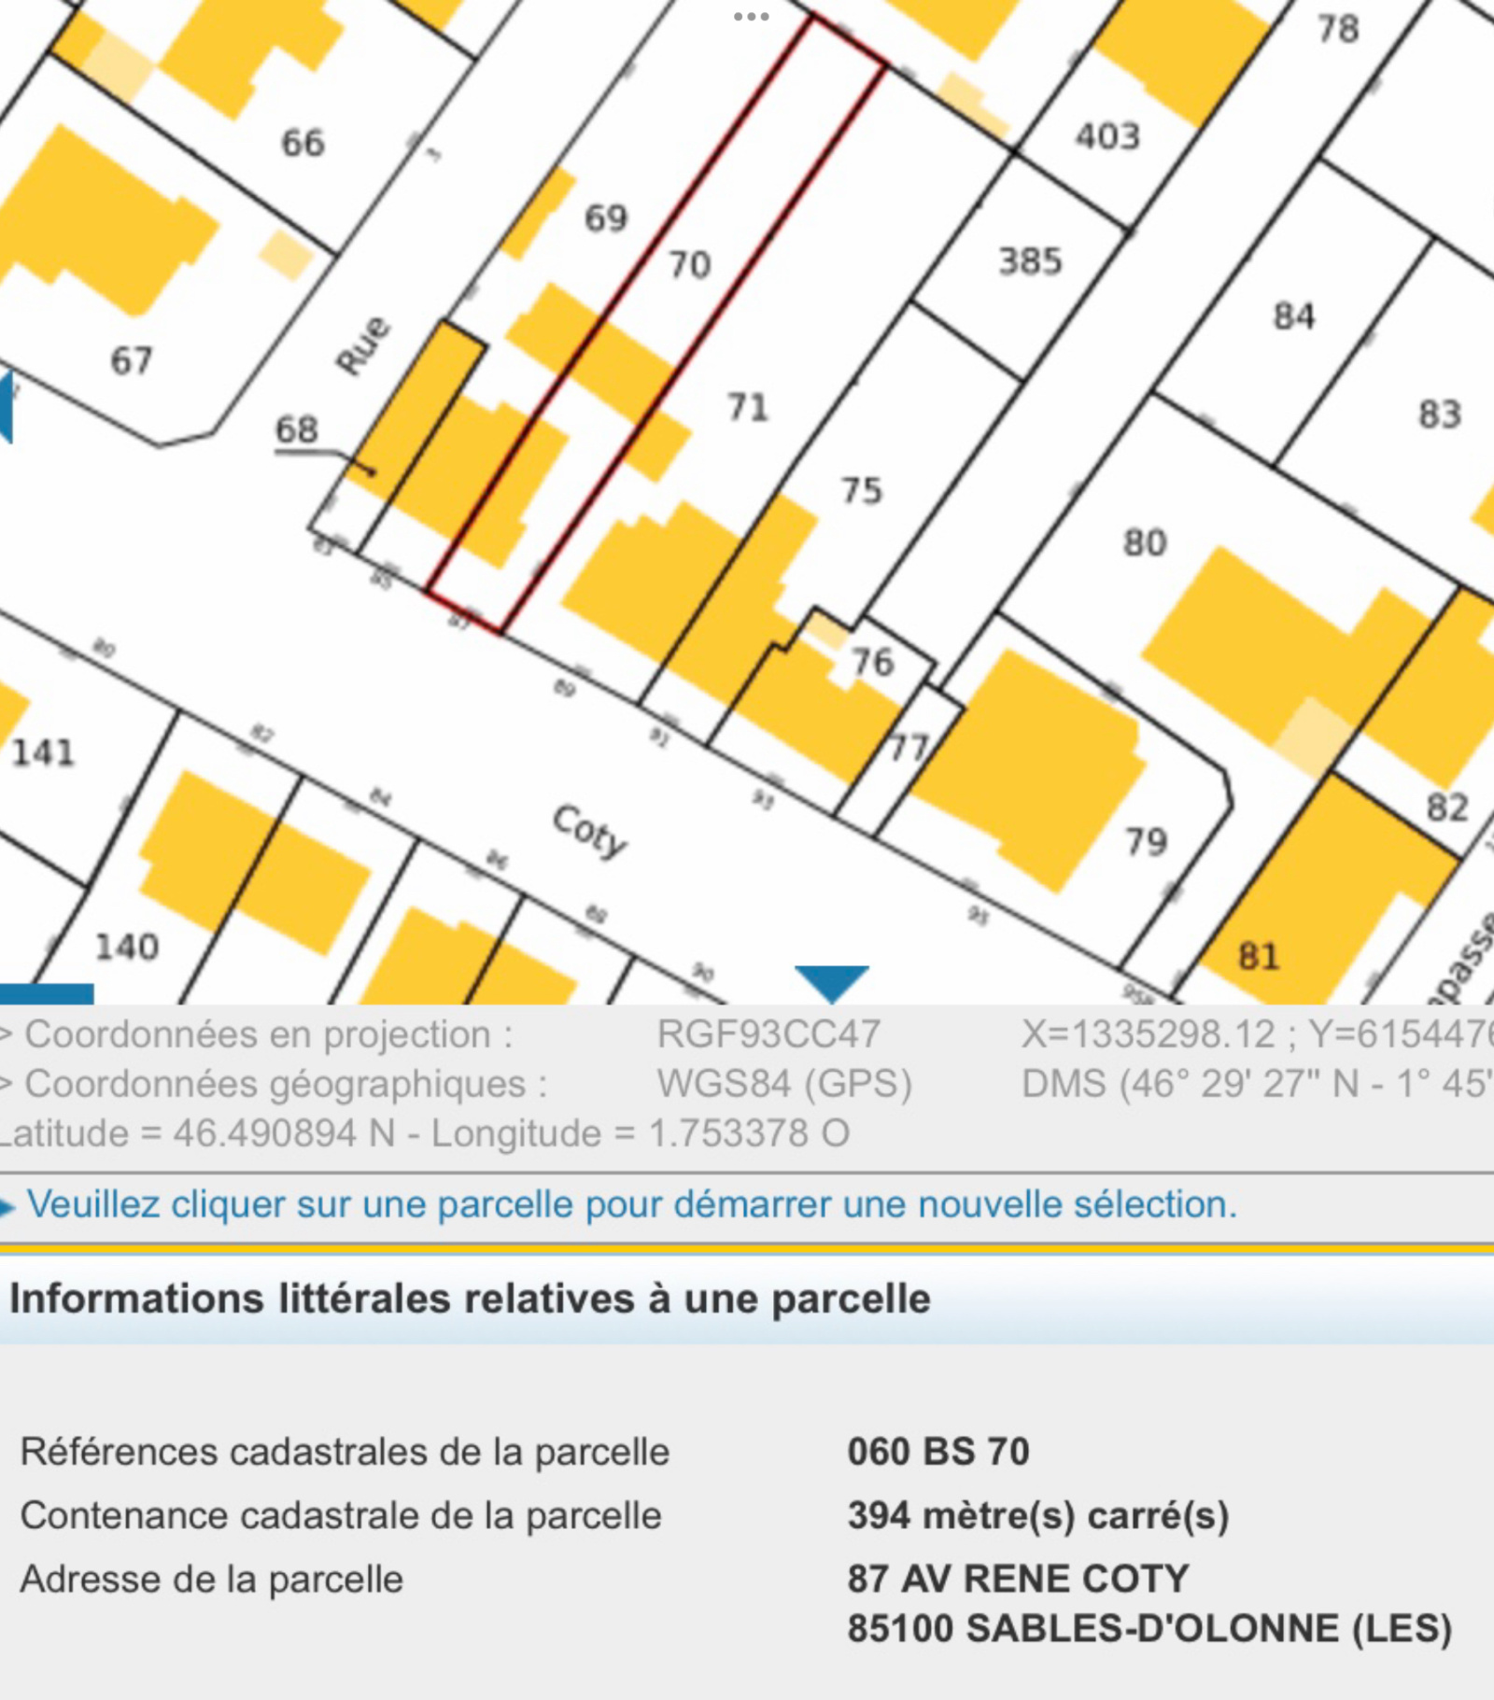
Task: Pan the map left with blue arrow
Action: (x=6, y=407)
